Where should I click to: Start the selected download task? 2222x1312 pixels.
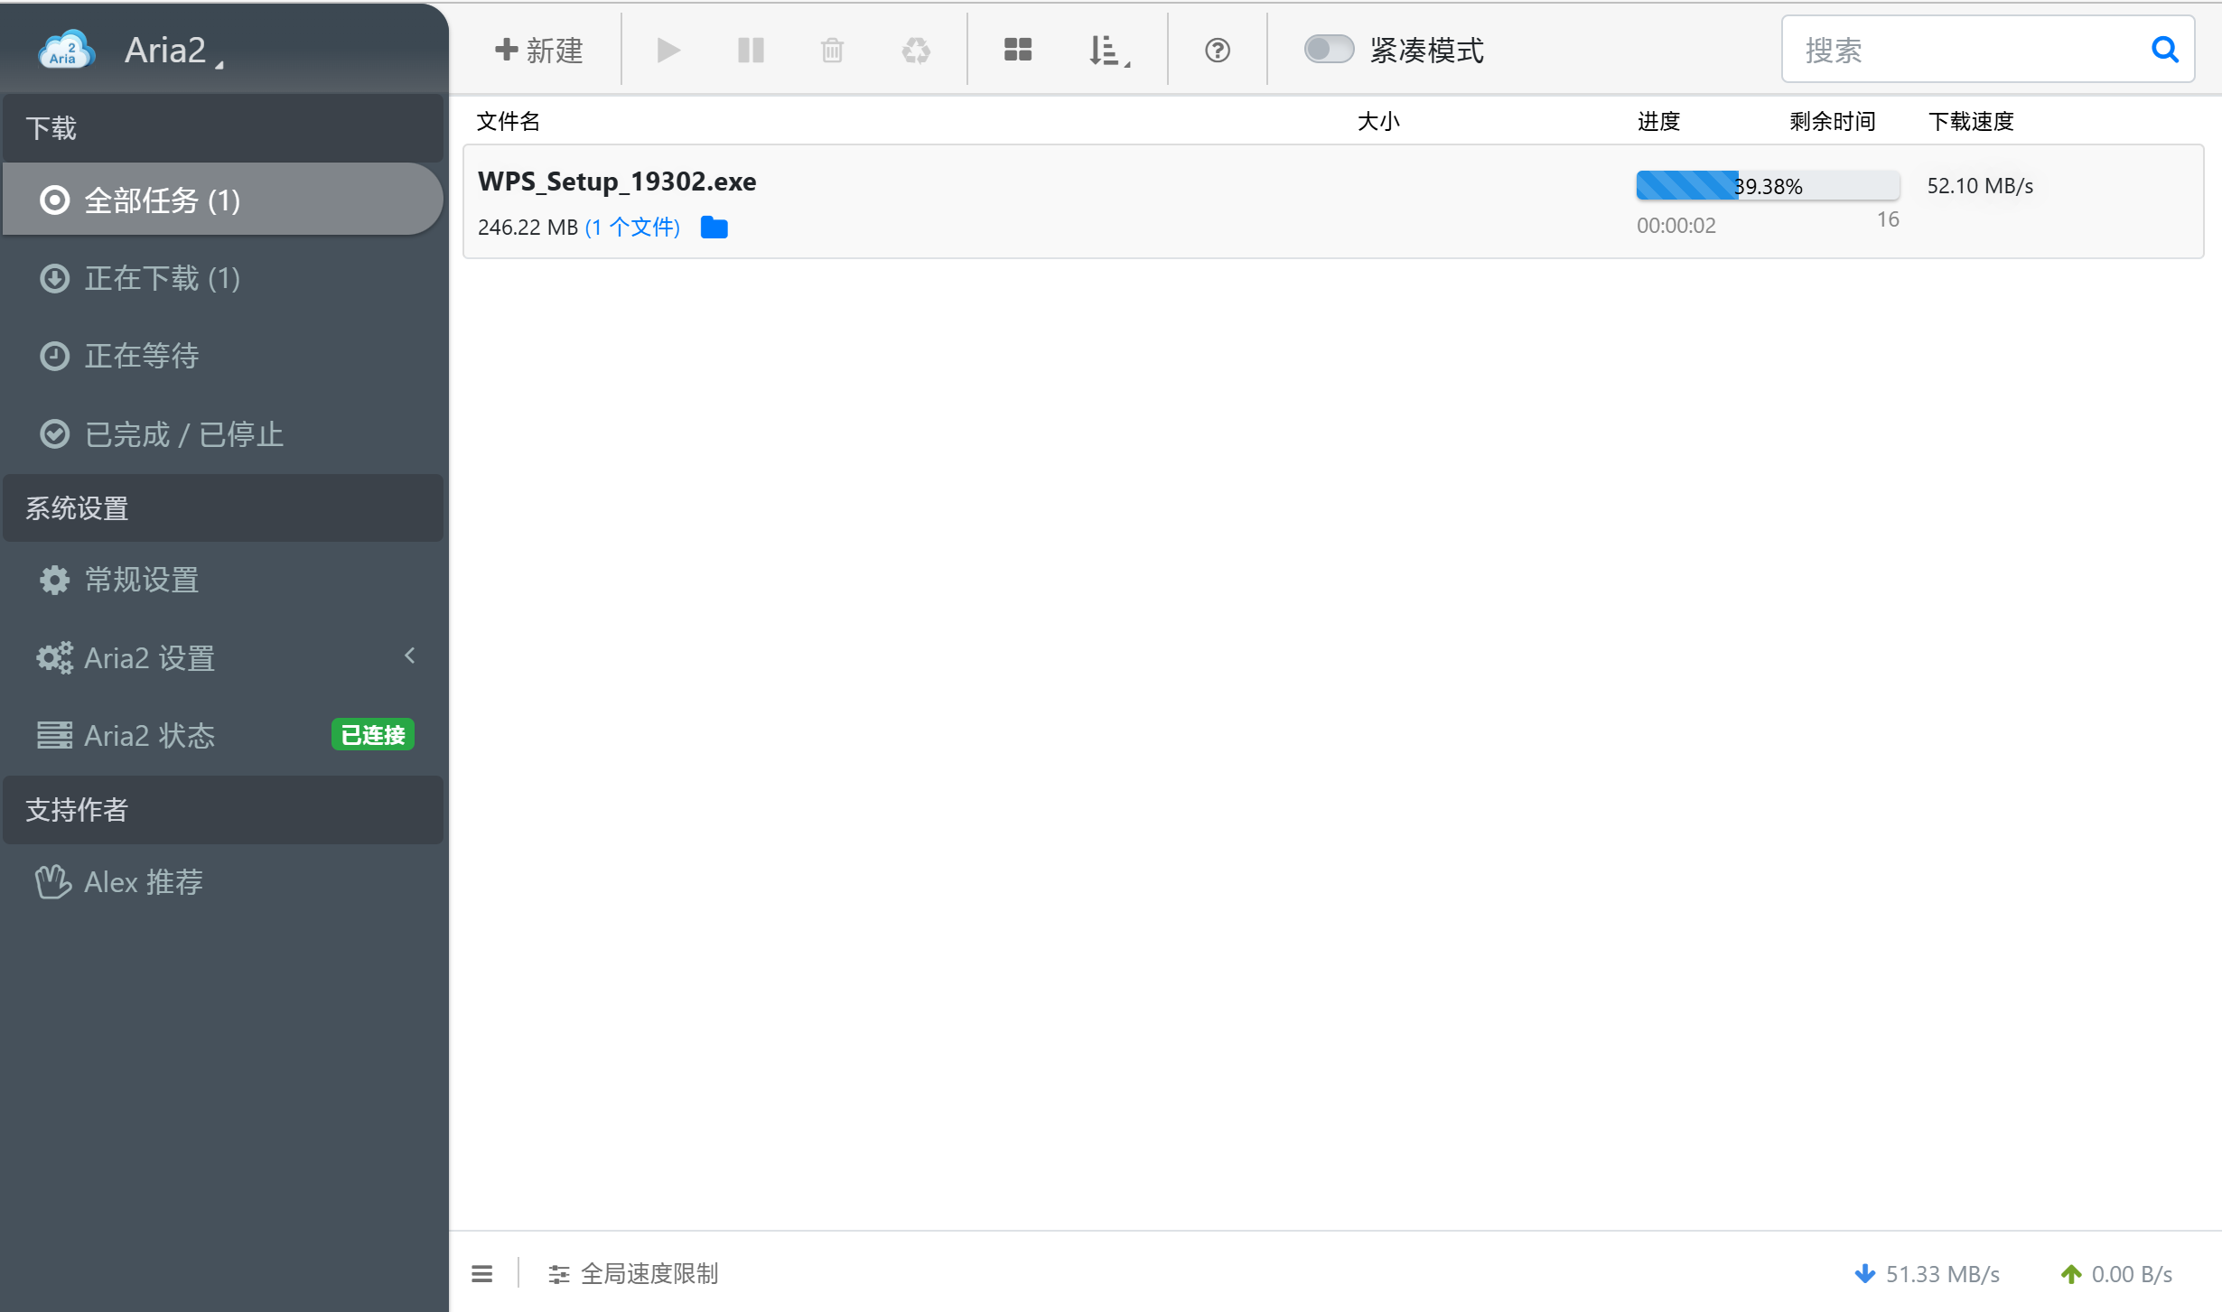(667, 50)
